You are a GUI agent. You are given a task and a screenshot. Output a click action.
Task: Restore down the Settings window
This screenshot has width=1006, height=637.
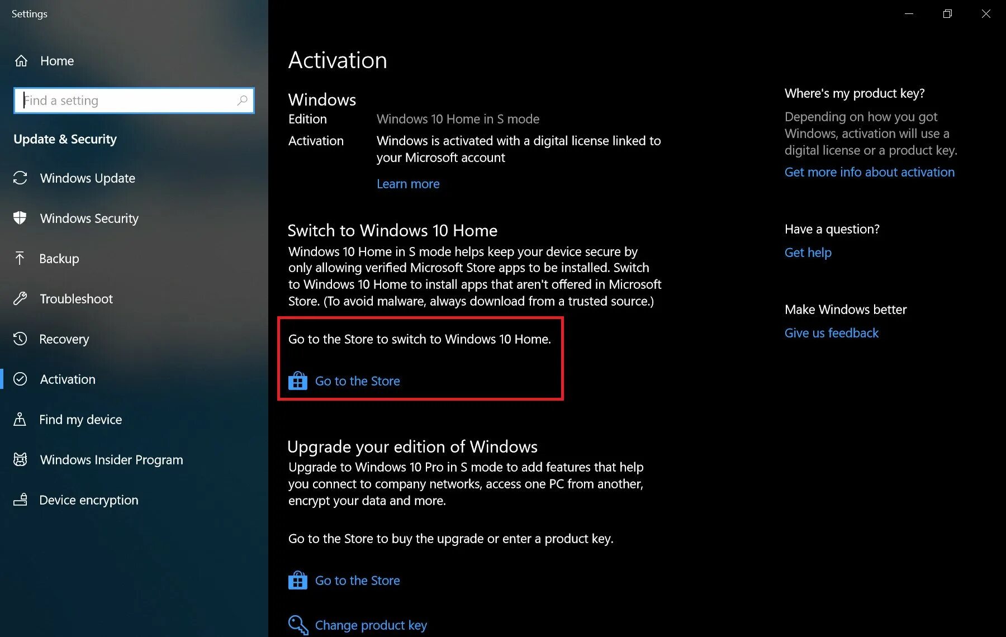[x=947, y=14]
